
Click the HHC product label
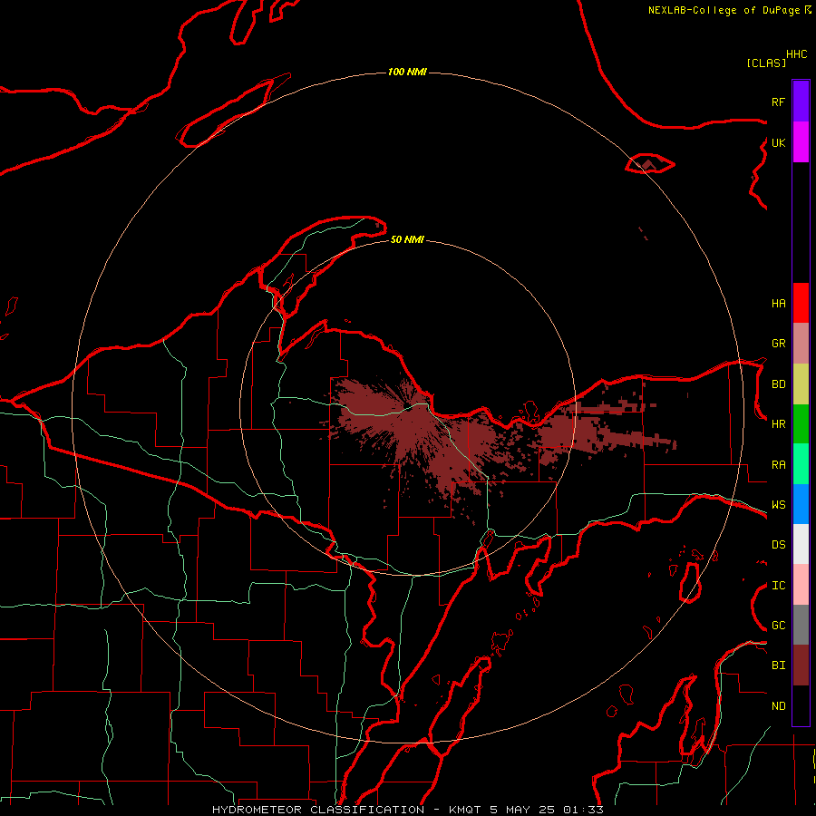pyautogui.click(x=796, y=54)
